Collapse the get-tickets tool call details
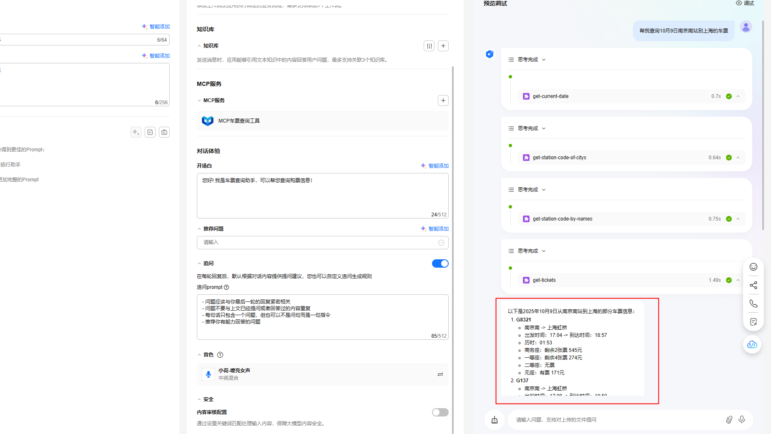Image resolution: width=771 pixels, height=434 pixels. (x=738, y=280)
